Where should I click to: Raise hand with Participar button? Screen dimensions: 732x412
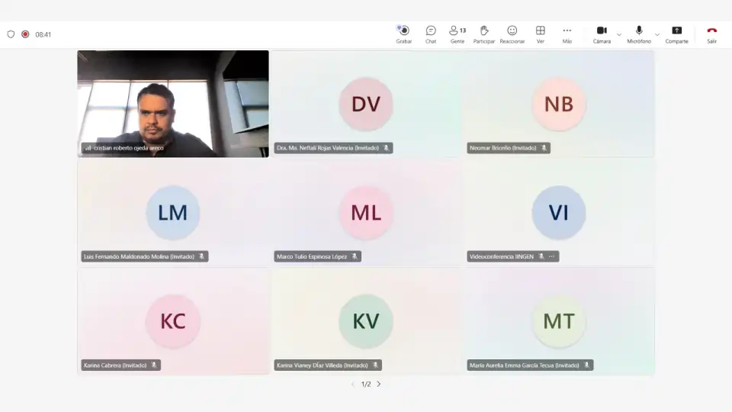(483, 34)
